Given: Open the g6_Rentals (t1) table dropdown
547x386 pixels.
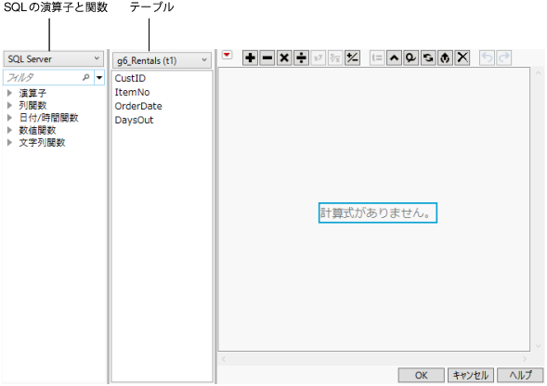Looking at the screenshot, I should [x=162, y=60].
